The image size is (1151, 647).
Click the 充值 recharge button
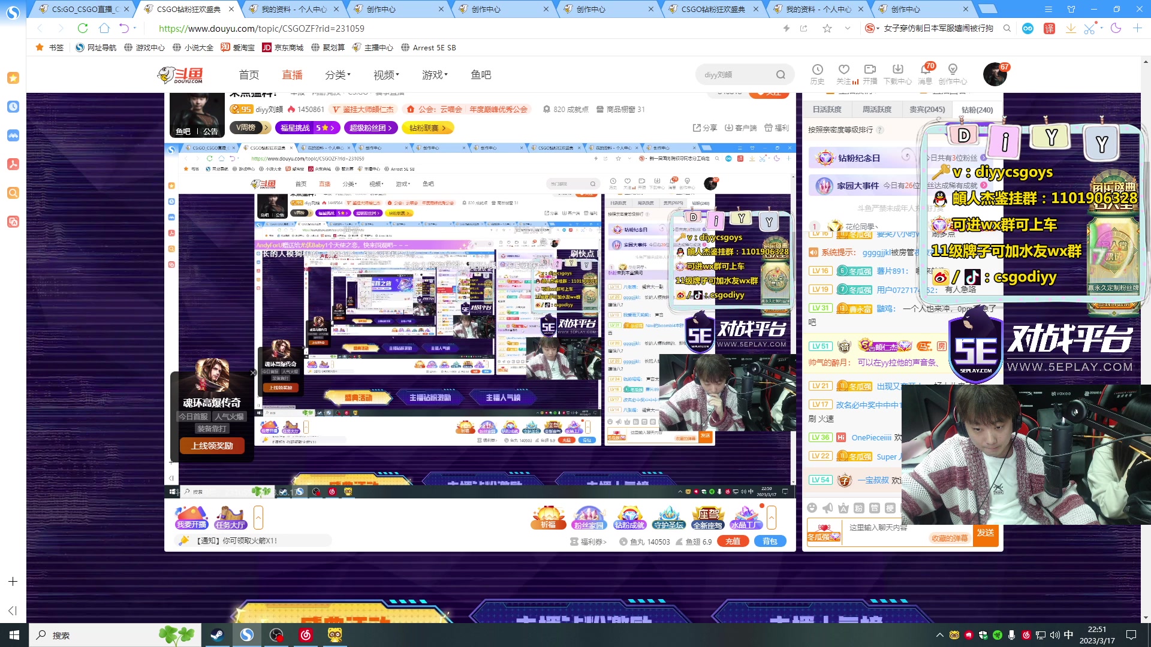(x=733, y=541)
